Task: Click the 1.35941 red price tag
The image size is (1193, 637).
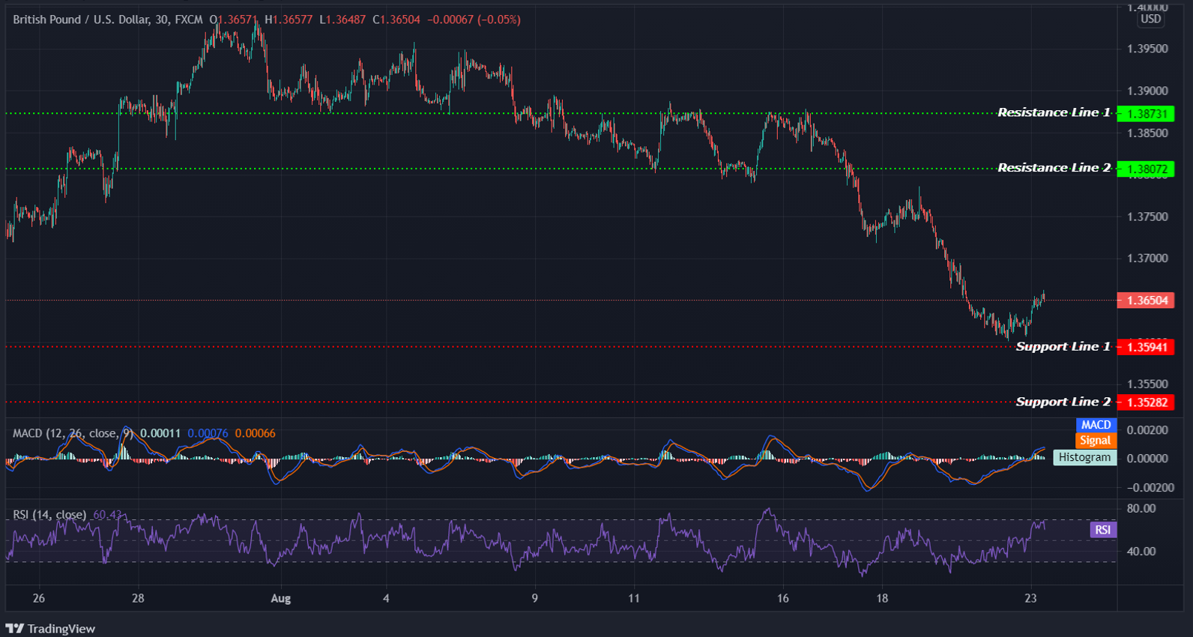Action: [x=1146, y=347]
